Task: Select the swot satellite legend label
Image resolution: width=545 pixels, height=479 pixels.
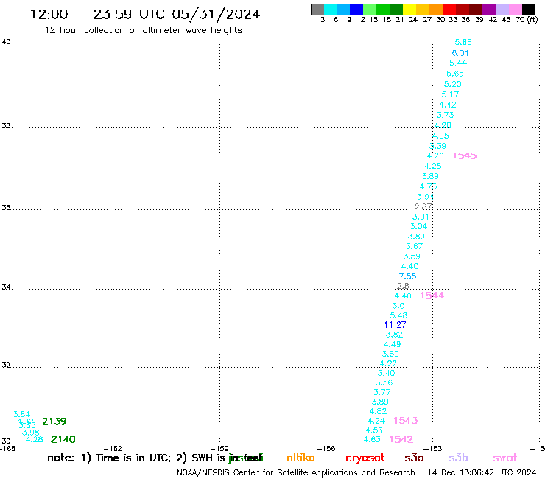Action: coord(505,458)
